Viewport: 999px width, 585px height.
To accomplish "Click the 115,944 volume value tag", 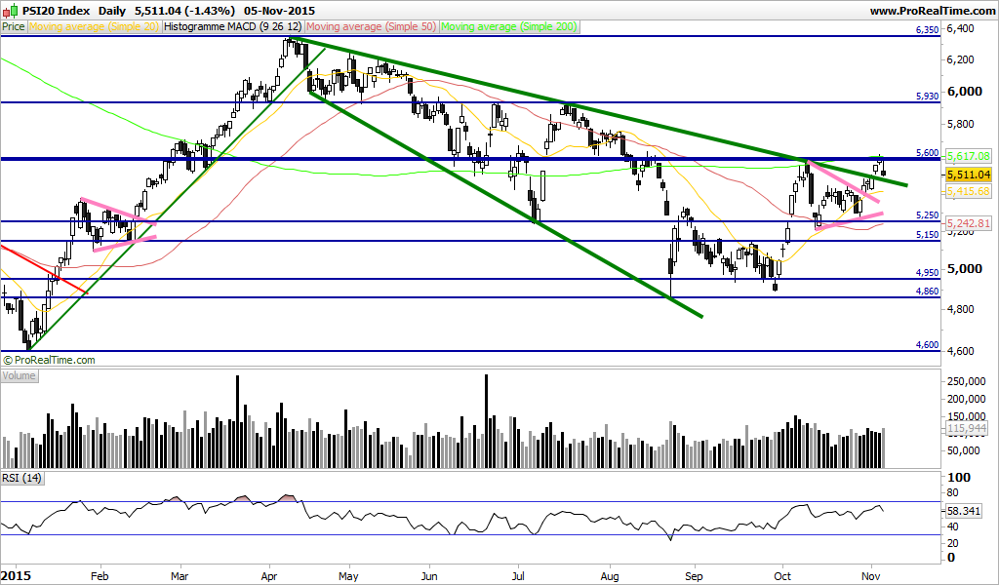I will coord(967,429).
